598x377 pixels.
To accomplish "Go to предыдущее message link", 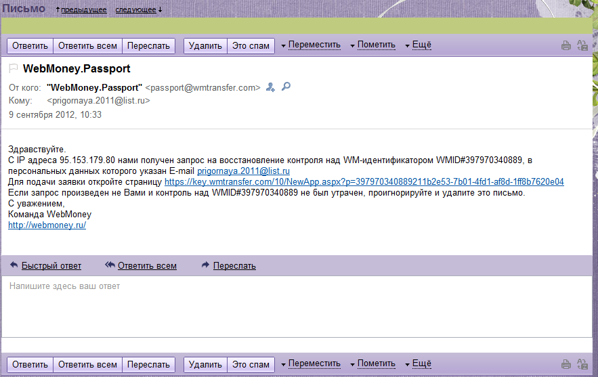I will pos(84,9).
